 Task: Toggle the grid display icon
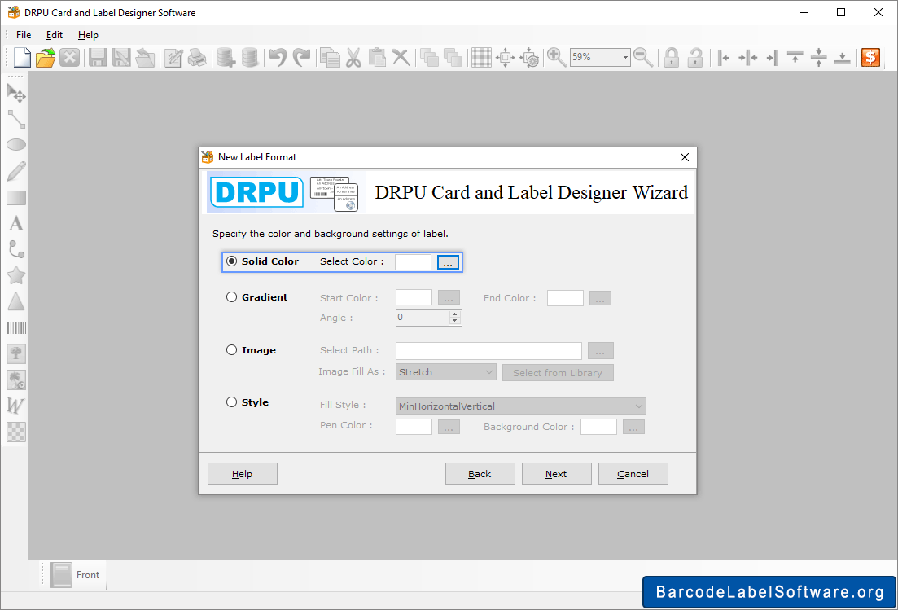481,57
